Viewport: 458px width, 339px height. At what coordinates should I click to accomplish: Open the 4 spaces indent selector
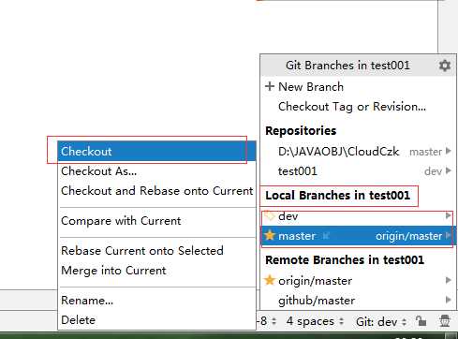coord(315,321)
